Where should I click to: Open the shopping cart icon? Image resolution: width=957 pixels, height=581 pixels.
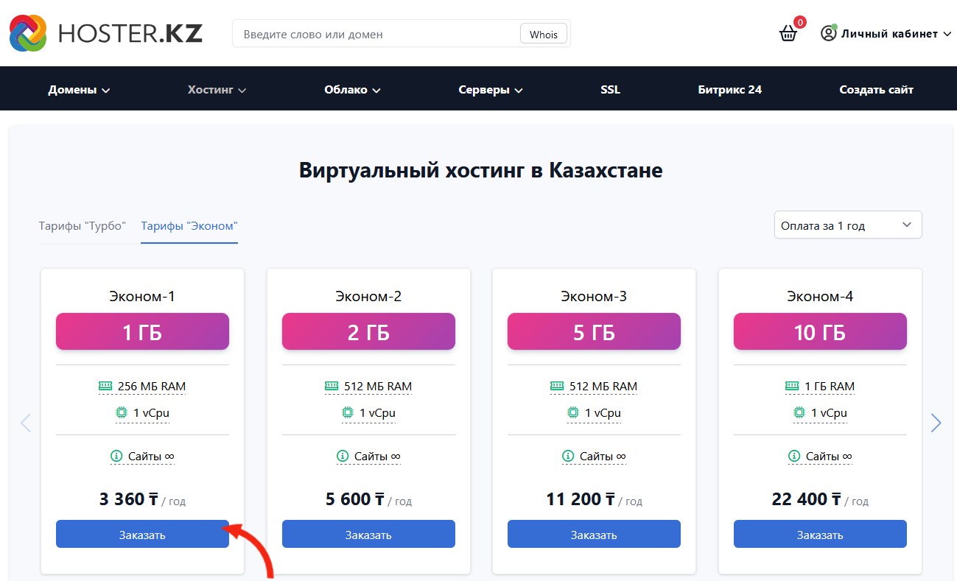pos(788,33)
